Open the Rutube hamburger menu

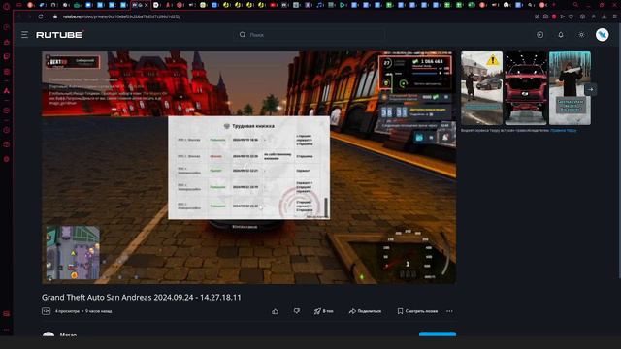tap(24, 35)
